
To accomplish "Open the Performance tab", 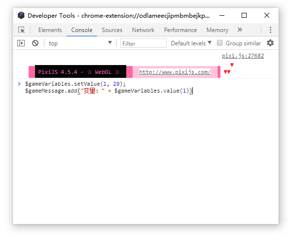I will [181, 30].
